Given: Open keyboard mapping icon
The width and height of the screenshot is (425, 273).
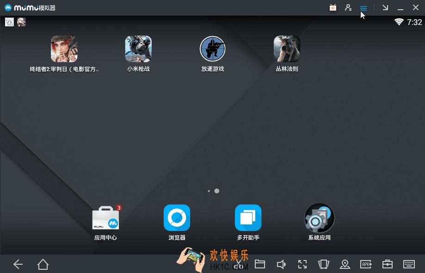Looking at the screenshot, I should tap(409, 264).
